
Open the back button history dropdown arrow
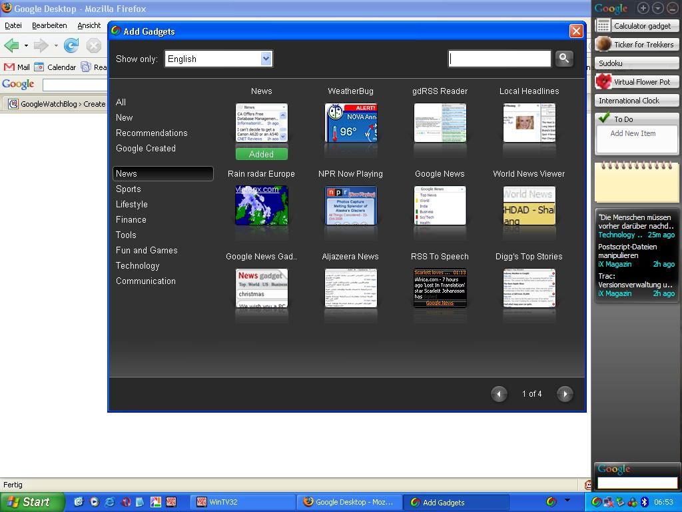pyautogui.click(x=26, y=46)
